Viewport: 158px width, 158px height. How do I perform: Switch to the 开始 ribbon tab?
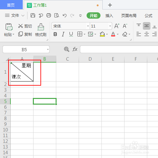point(94,15)
